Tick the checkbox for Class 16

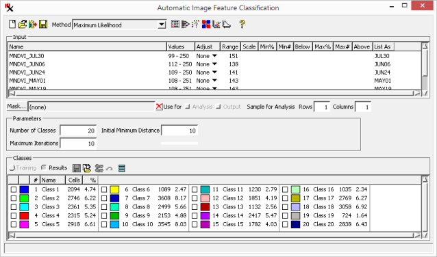285,190
